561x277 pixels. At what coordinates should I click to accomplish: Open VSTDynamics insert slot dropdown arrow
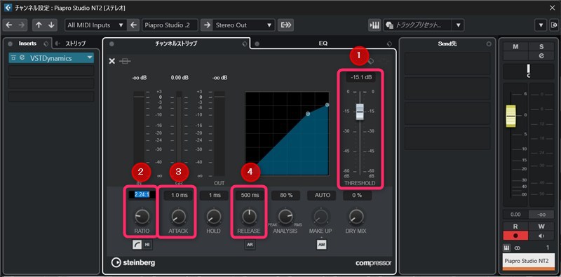pyautogui.click(x=90, y=58)
